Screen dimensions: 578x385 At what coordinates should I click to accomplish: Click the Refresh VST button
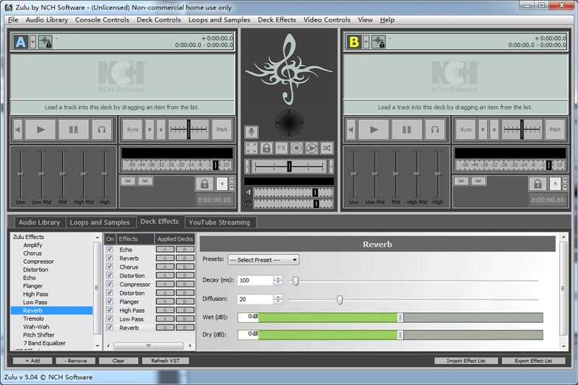tap(165, 360)
